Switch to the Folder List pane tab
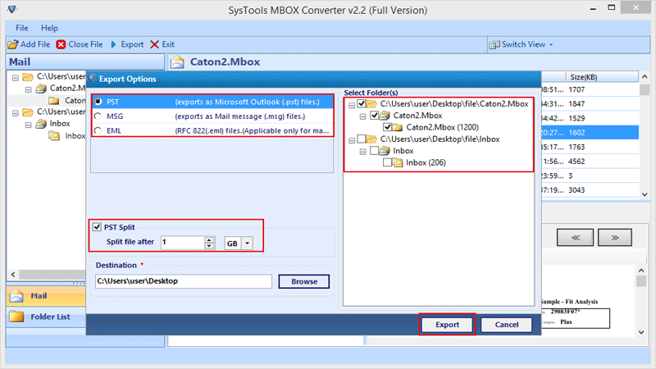656x369 pixels. pos(46,317)
